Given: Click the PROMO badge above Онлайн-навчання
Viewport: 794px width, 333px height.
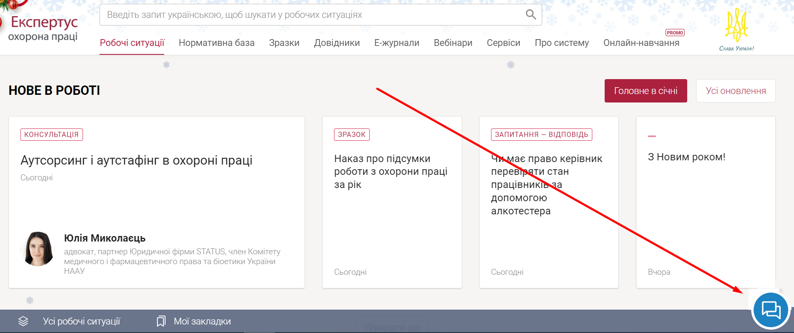Looking at the screenshot, I should pyautogui.click(x=675, y=33).
